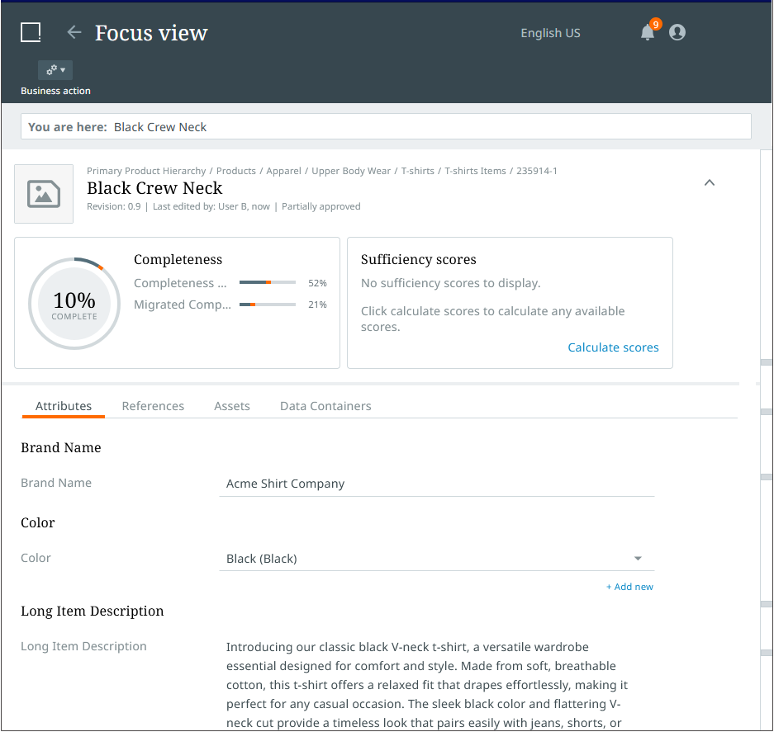The height and width of the screenshot is (732, 774).
Task: Click the Brand Name input field
Action: pyautogui.click(x=436, y=484)
